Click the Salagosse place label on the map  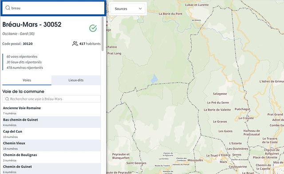(220, 94)
